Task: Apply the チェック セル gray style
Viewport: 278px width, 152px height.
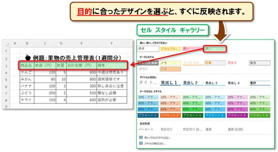Action: pyautogui.click(x=148, y=63)
